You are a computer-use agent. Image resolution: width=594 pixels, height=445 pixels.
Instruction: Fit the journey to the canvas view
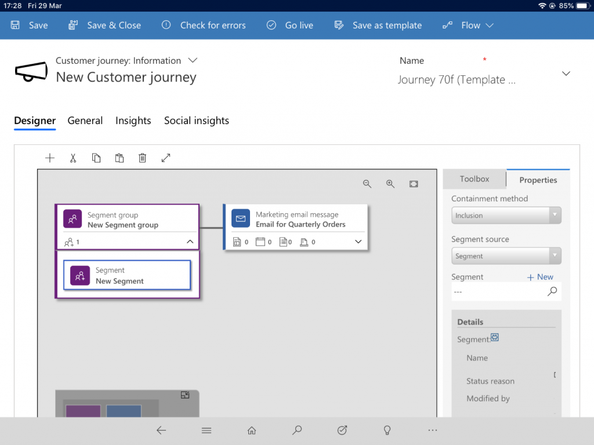click(414, 184)
